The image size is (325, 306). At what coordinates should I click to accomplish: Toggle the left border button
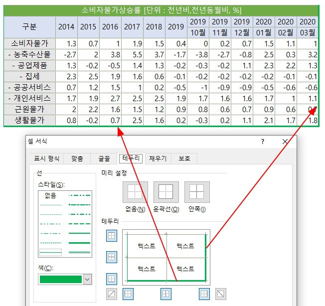(128, 294)
